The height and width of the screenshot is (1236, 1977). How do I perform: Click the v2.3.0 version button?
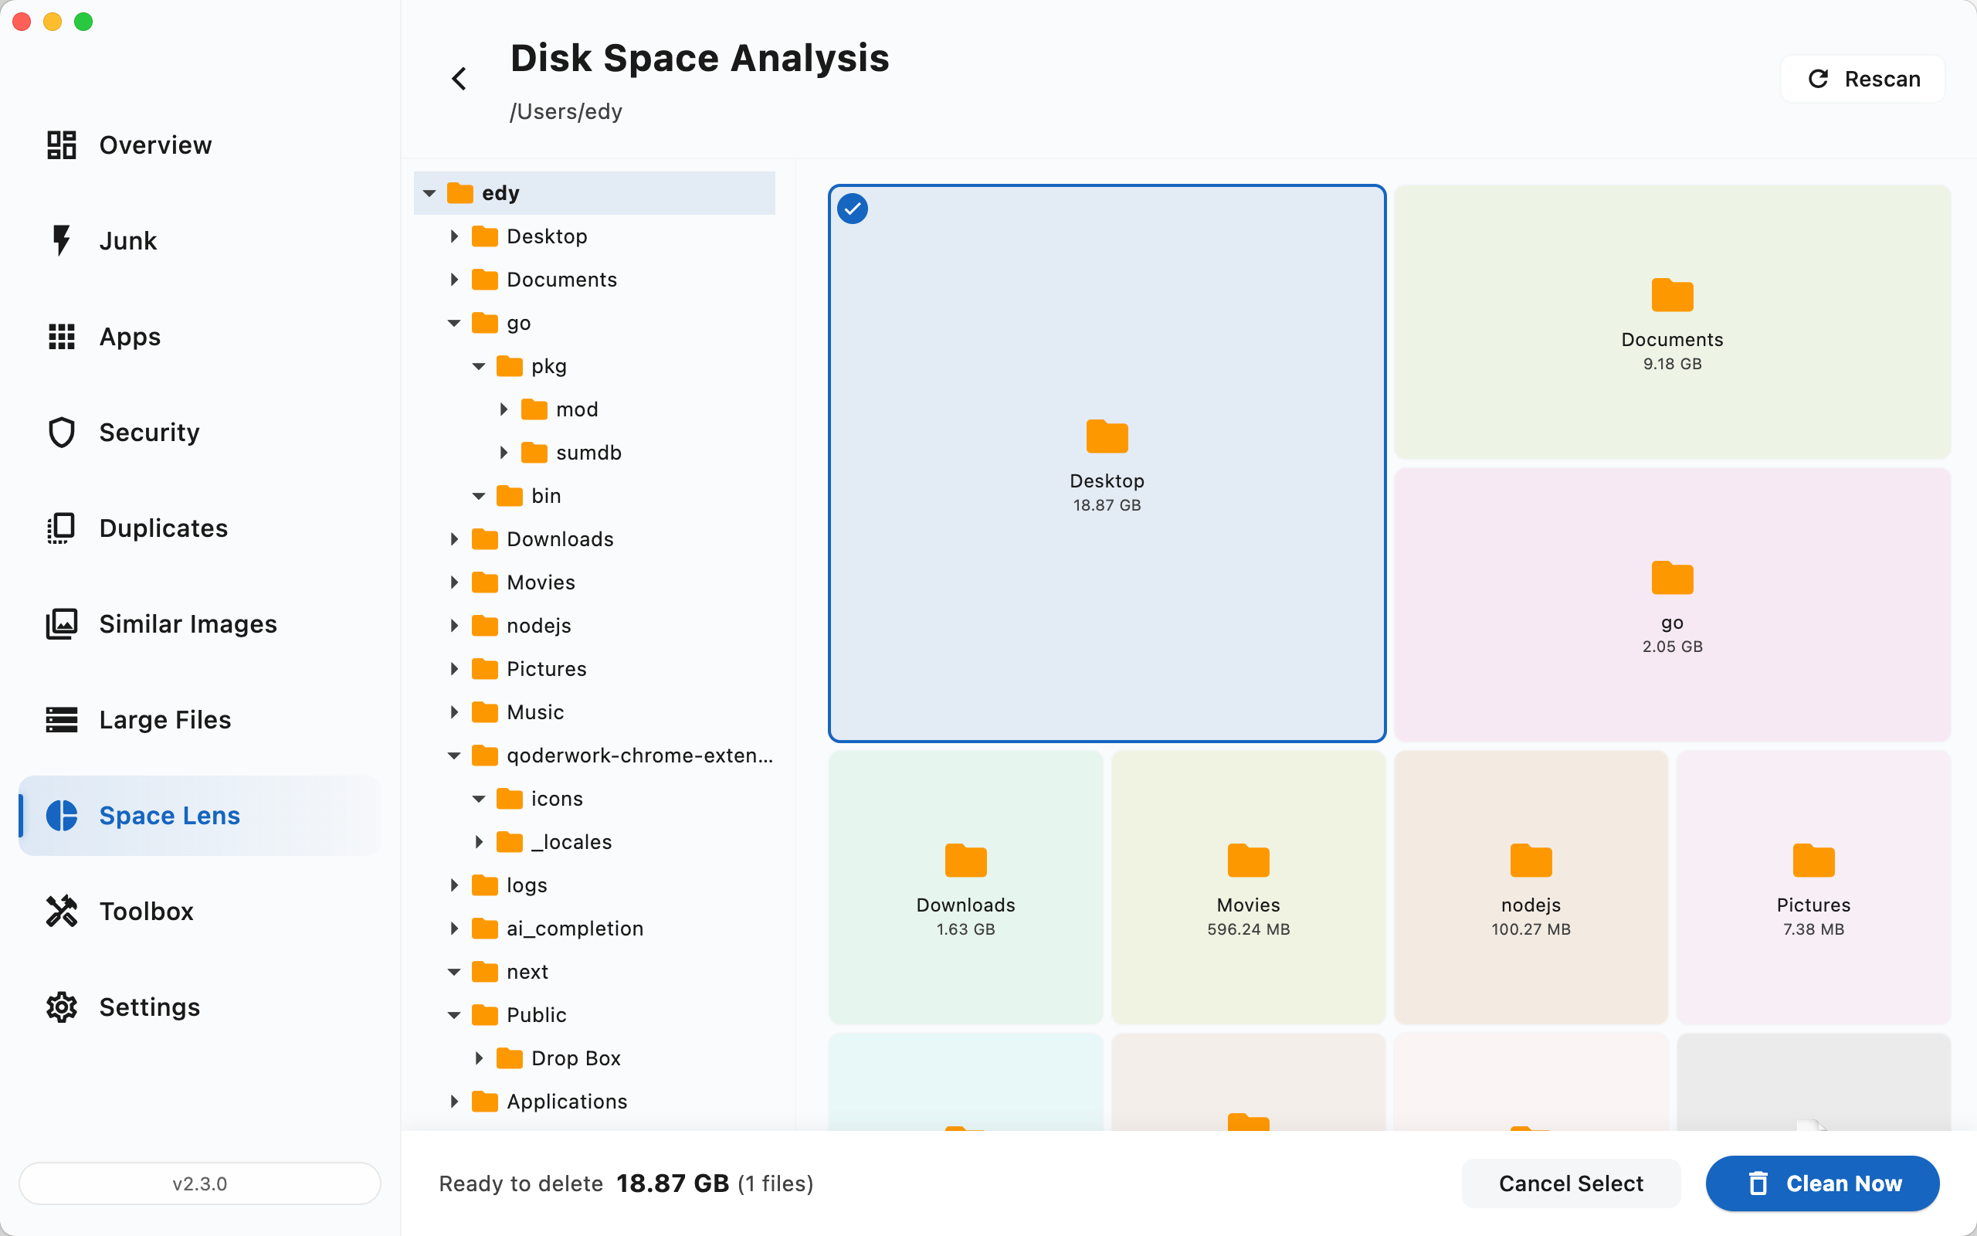click(199, 1183)
